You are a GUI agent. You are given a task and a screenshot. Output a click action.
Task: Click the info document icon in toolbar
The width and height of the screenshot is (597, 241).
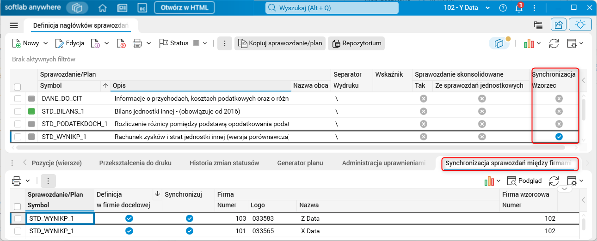(x=96, y=43)
